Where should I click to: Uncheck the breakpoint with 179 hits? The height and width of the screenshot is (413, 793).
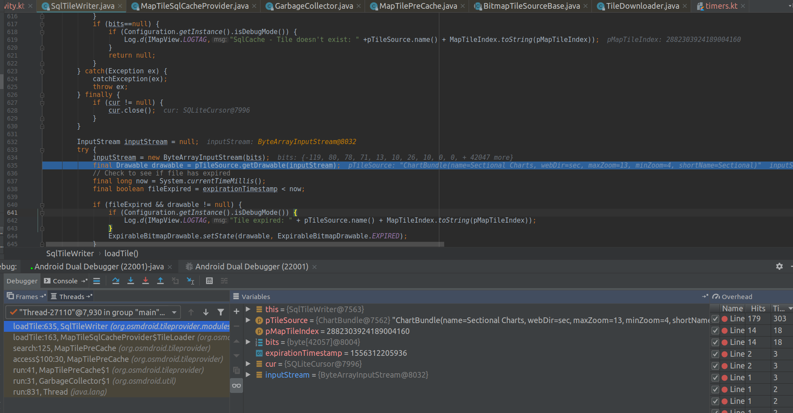[716, 318]
